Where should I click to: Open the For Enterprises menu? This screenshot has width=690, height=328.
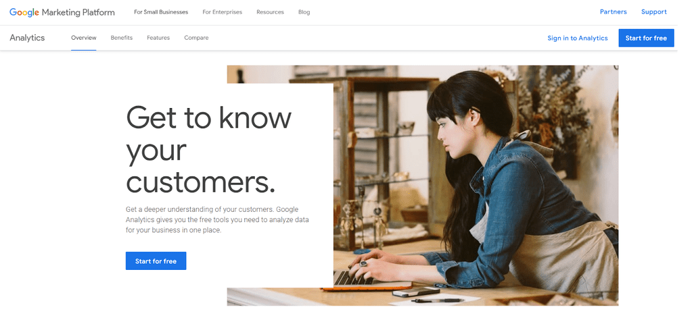click(x=223, y=12)
